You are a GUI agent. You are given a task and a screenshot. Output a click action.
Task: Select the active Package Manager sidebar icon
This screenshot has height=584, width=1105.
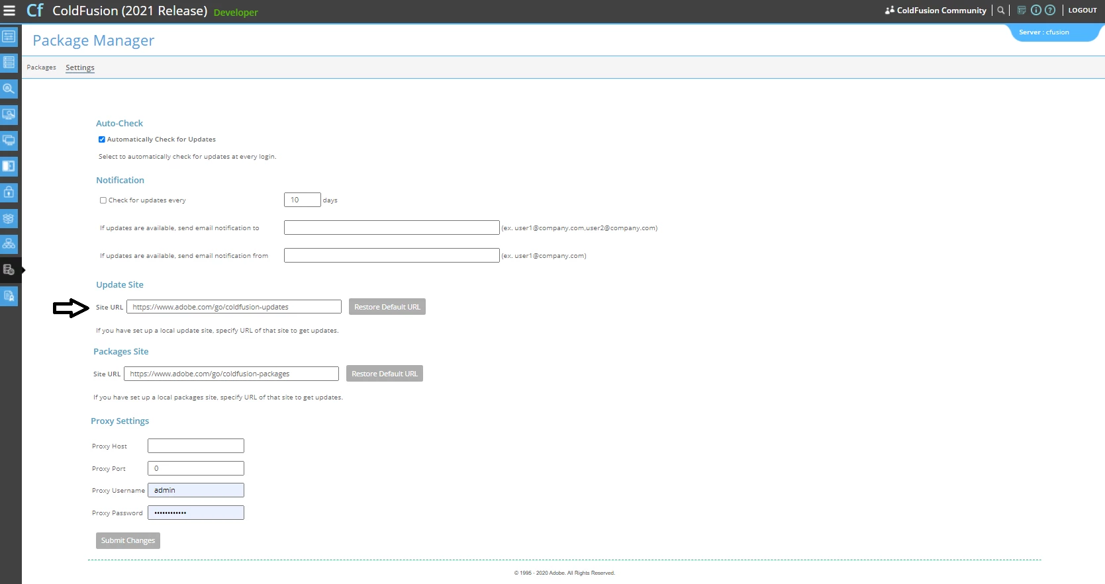click(9, 270)
